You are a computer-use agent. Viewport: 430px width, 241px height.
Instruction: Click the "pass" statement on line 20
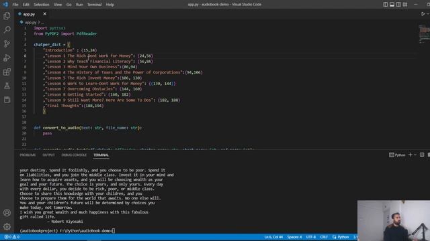(47, 133)
